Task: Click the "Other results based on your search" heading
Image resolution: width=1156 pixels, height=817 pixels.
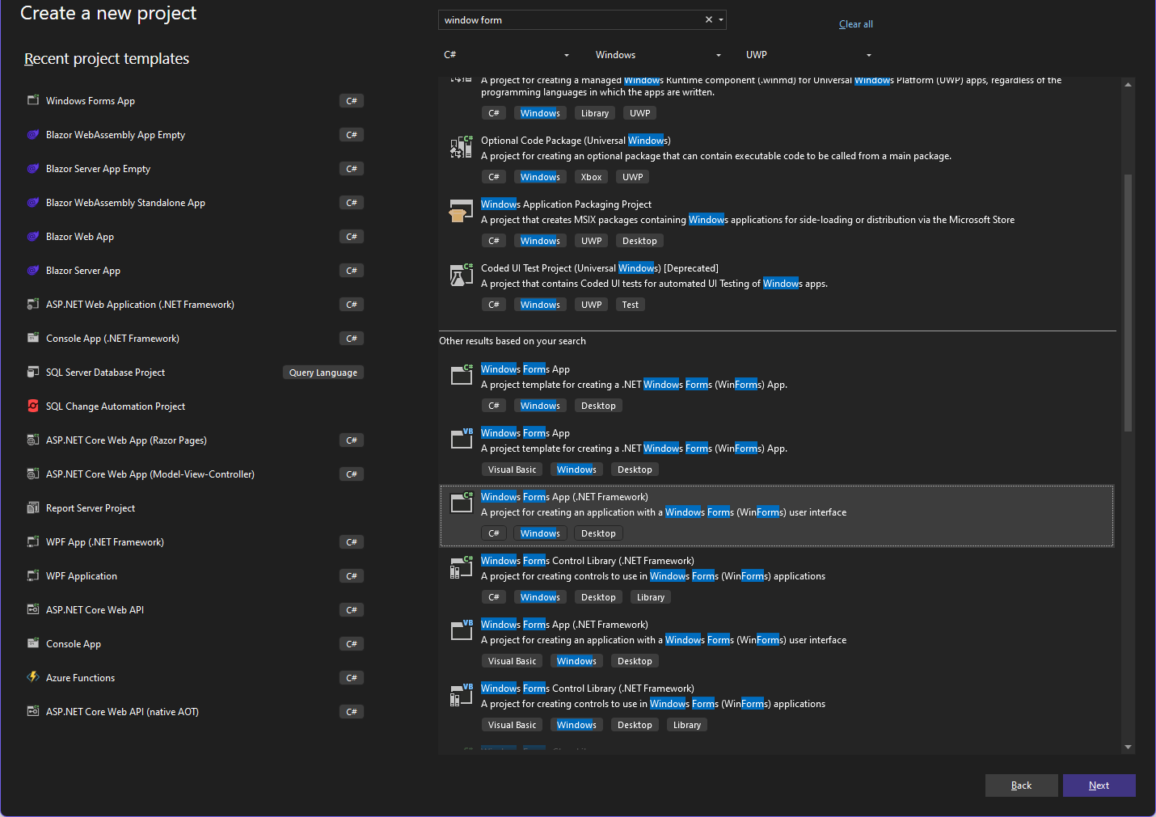Action: click(513, 341)
